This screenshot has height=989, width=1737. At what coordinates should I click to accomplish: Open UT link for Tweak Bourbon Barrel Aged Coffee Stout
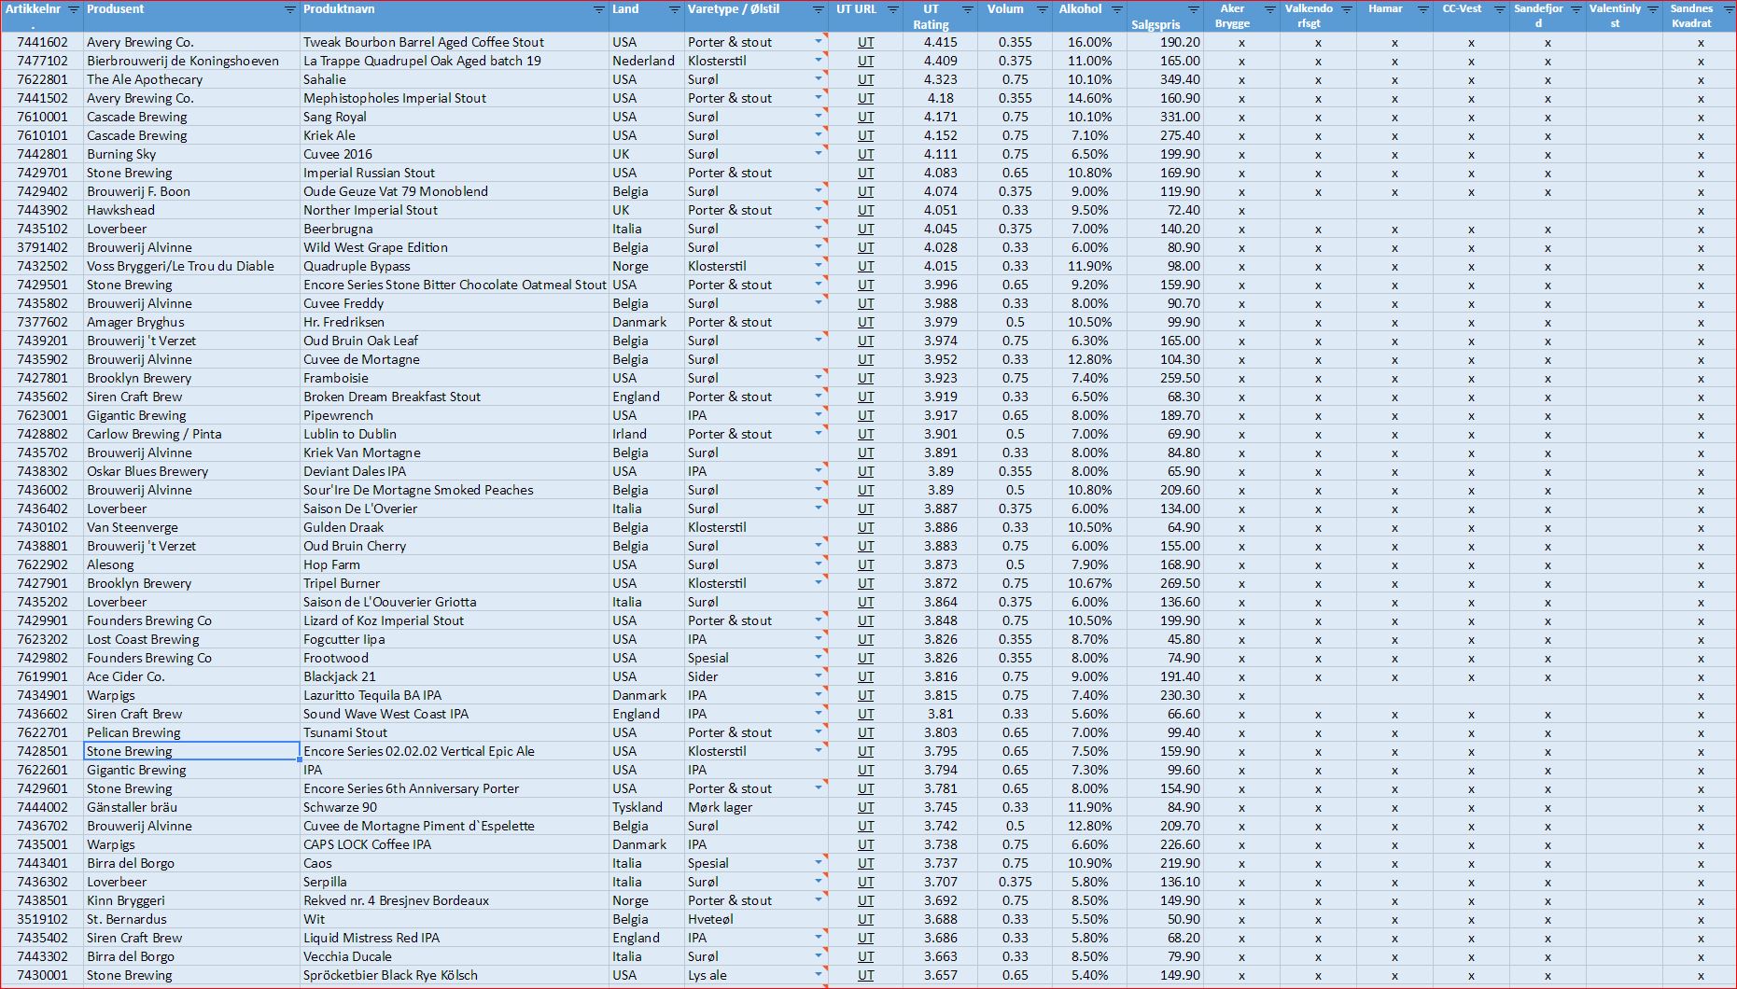point(866,42)
